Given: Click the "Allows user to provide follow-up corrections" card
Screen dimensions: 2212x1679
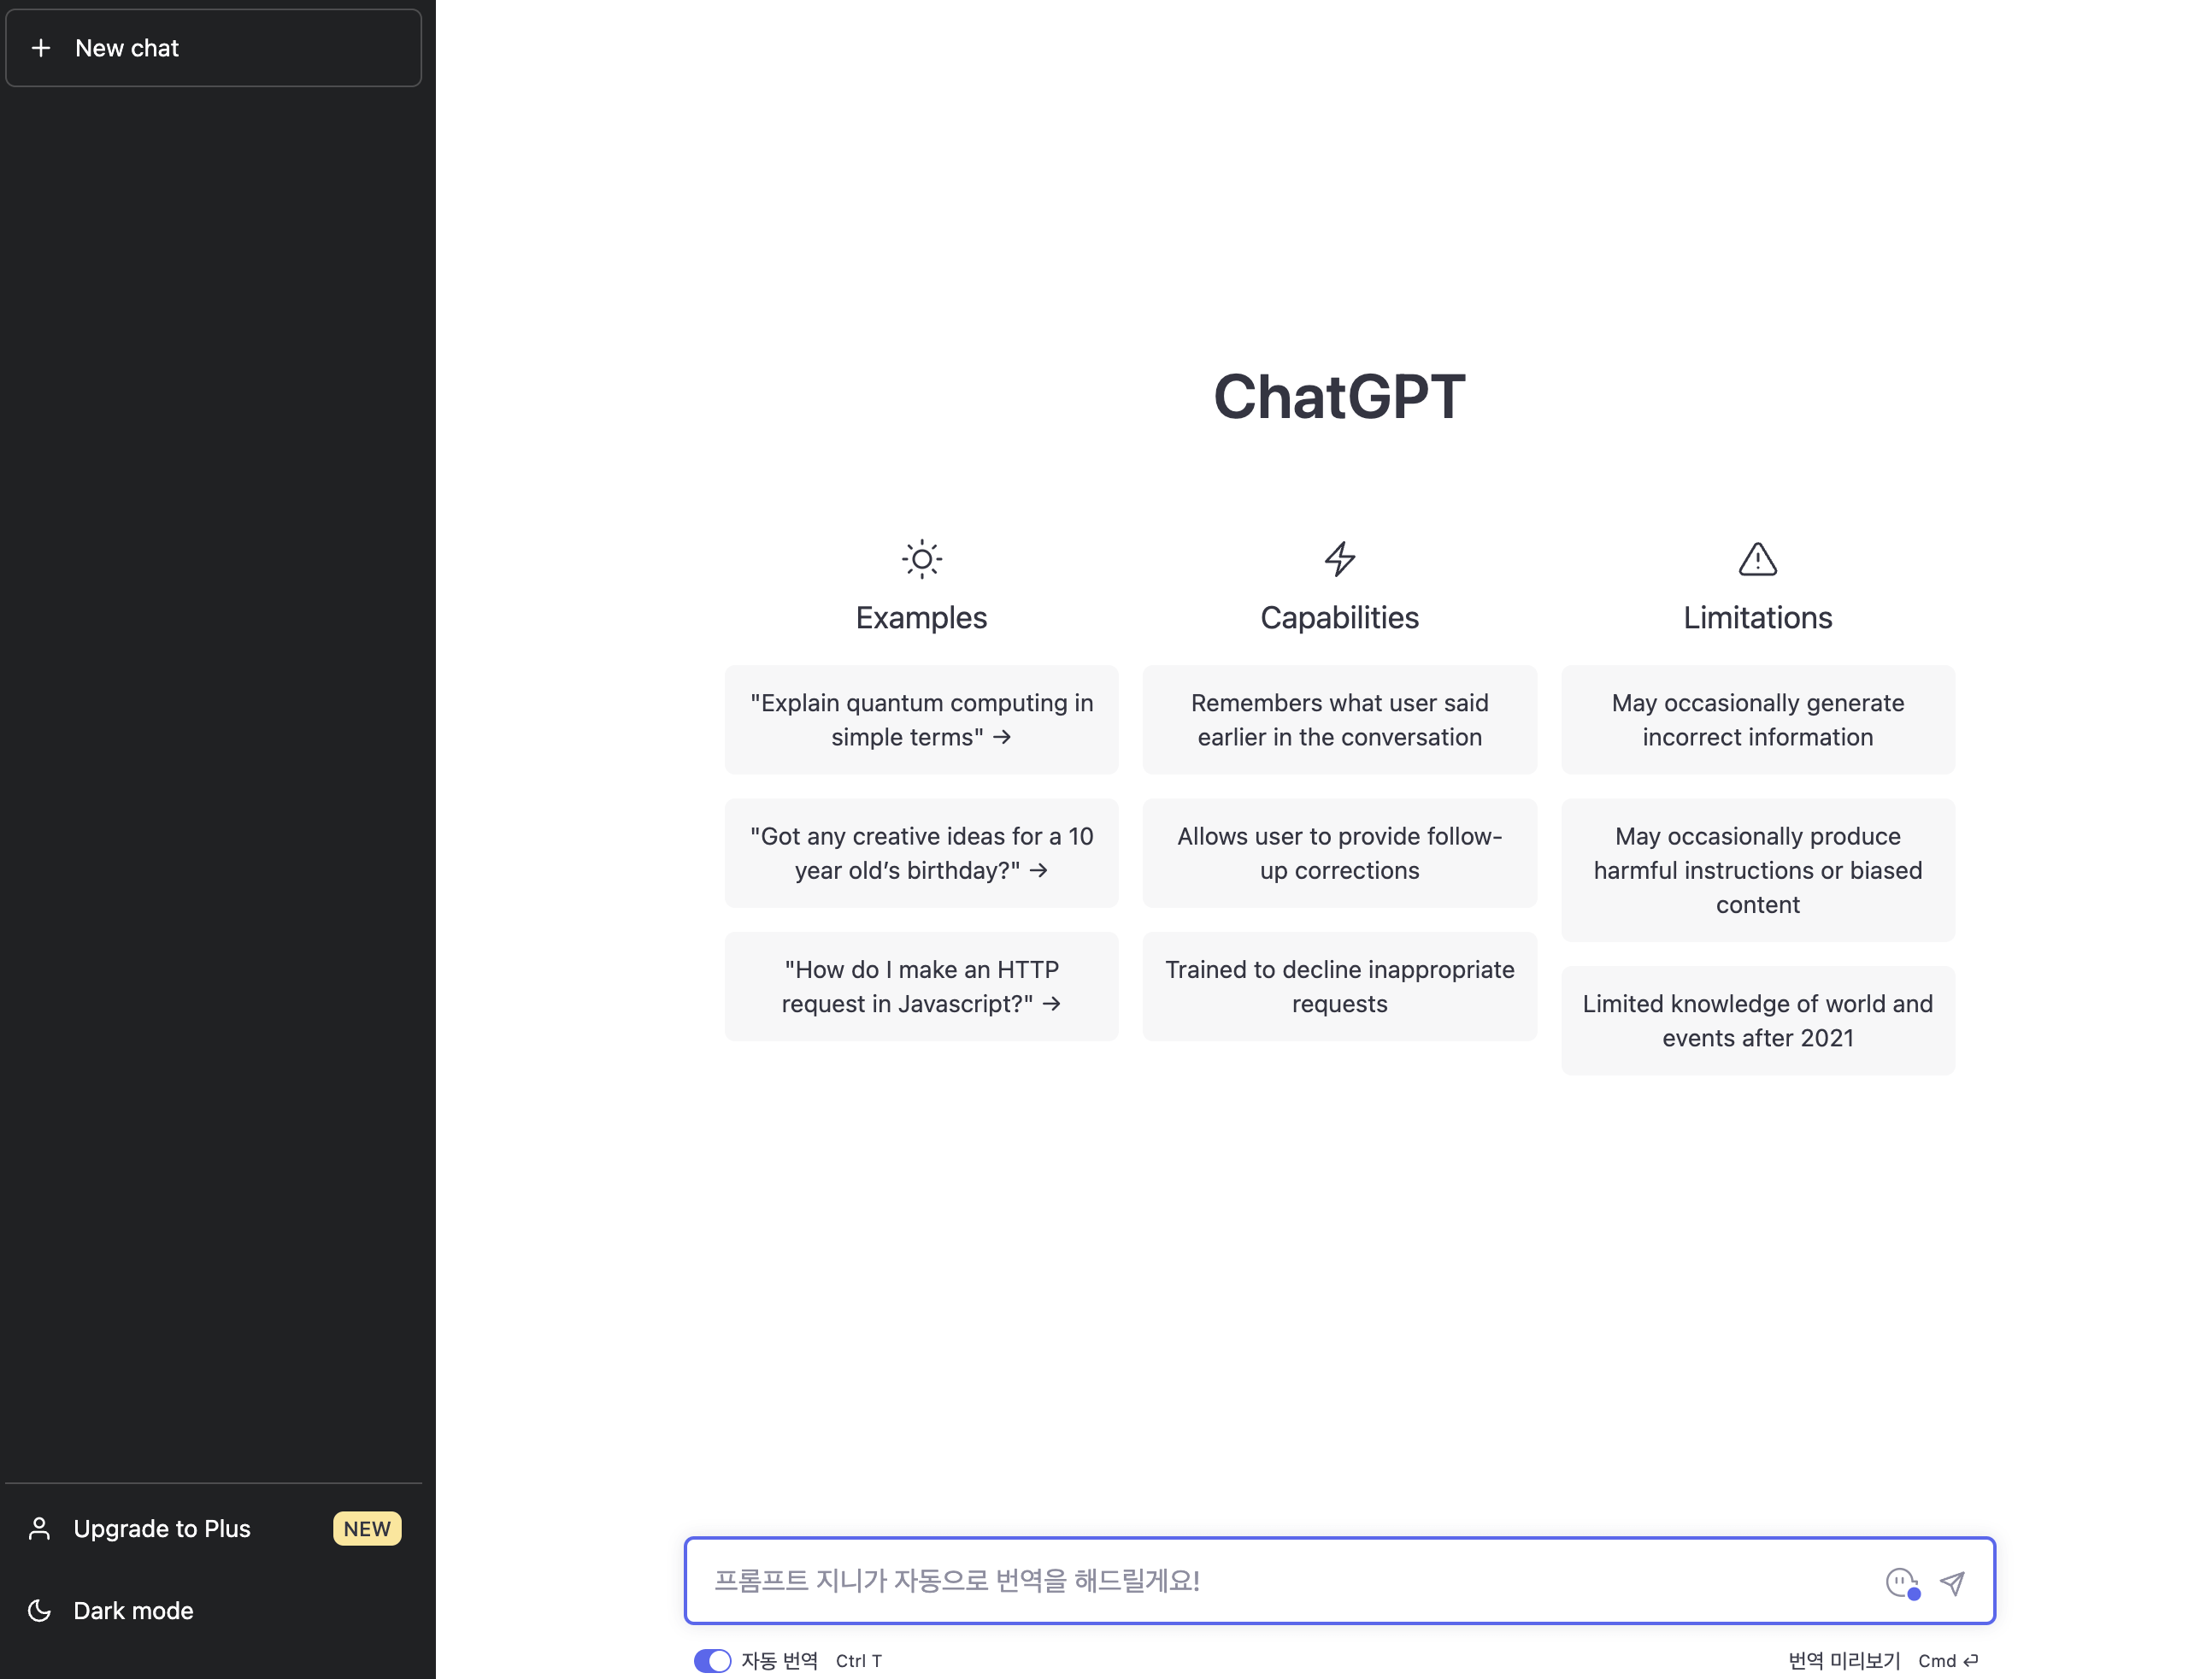Looking at the screenshot, I should [1339, 853].
